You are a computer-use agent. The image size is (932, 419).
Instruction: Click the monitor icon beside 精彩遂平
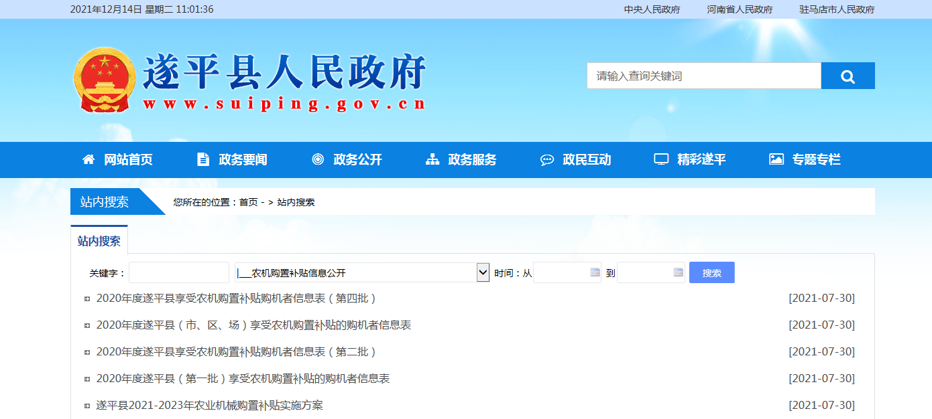click(x=662, y=159)
